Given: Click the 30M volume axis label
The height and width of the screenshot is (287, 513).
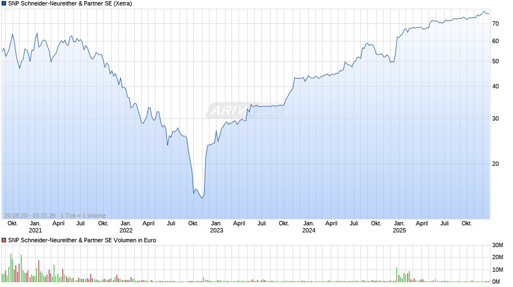Looking at the screenshot, I should (x=497, y=245).
